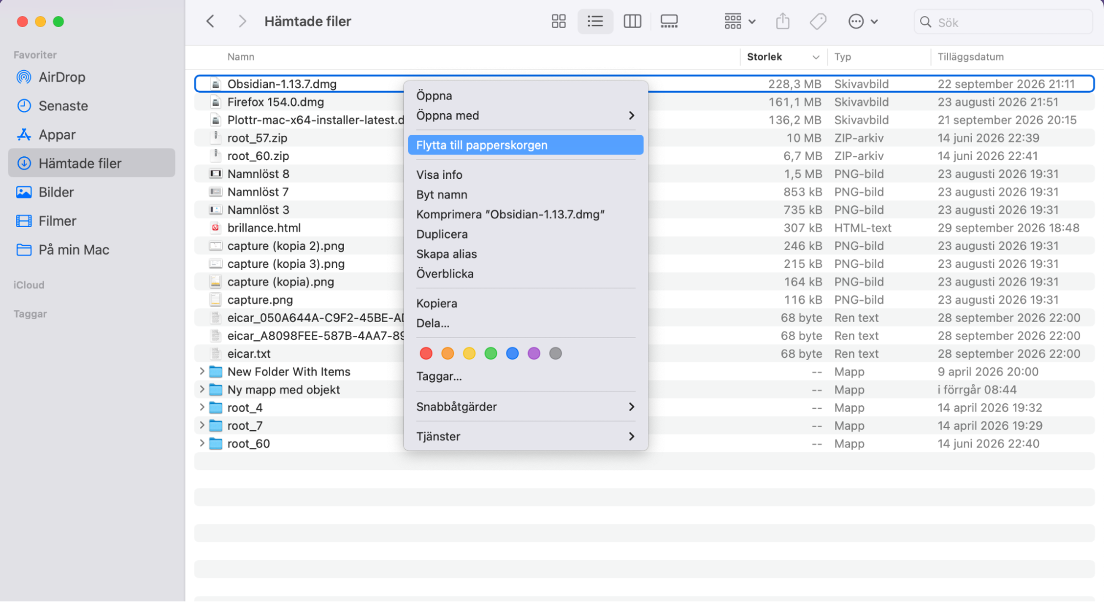Open AirDrop in the sidebar
Viewport: 1104px width, 602px height.
pyautogui.click(x=92, y=77)
